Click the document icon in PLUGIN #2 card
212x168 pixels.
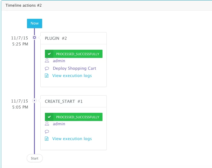(47, 76)
